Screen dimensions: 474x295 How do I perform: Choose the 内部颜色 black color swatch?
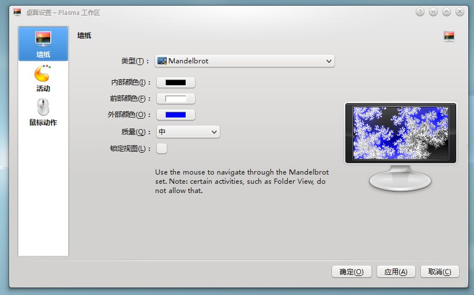tap(176, 82)
